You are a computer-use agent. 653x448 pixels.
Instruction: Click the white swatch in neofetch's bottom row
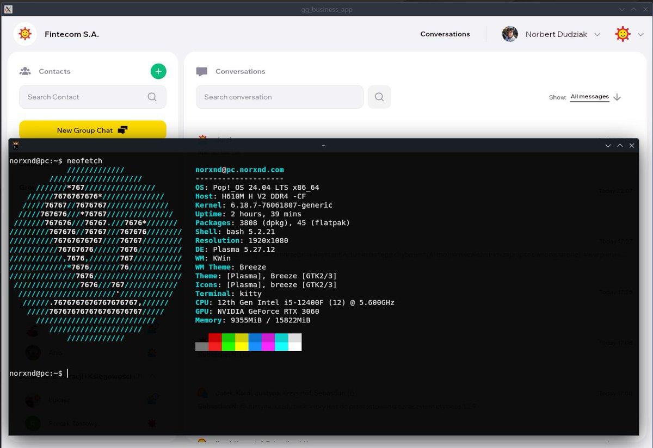point(295,346)
